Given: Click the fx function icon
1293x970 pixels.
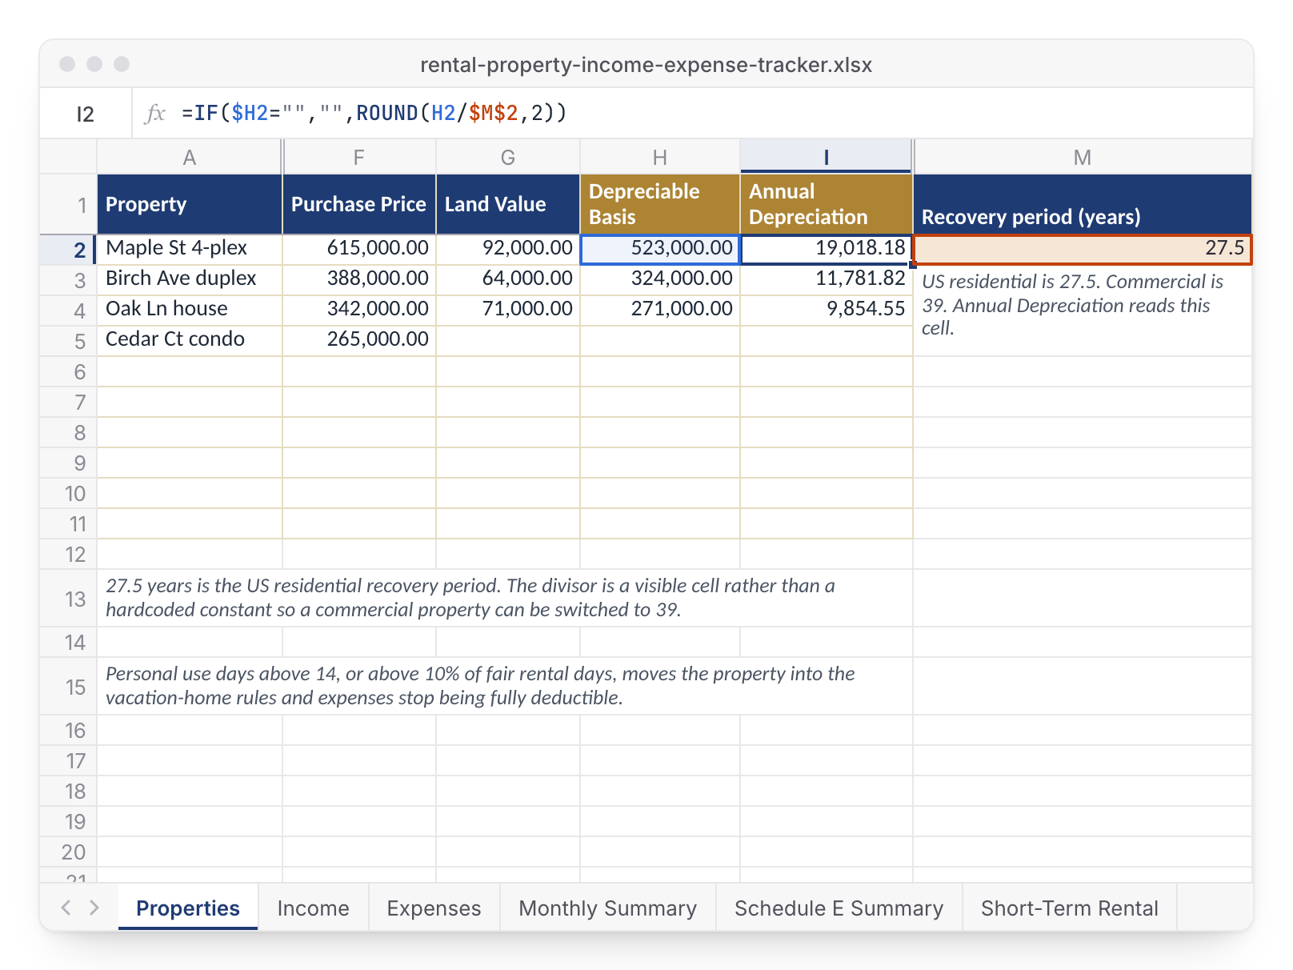Looking at the screenshot, I should tap(154, 114).
